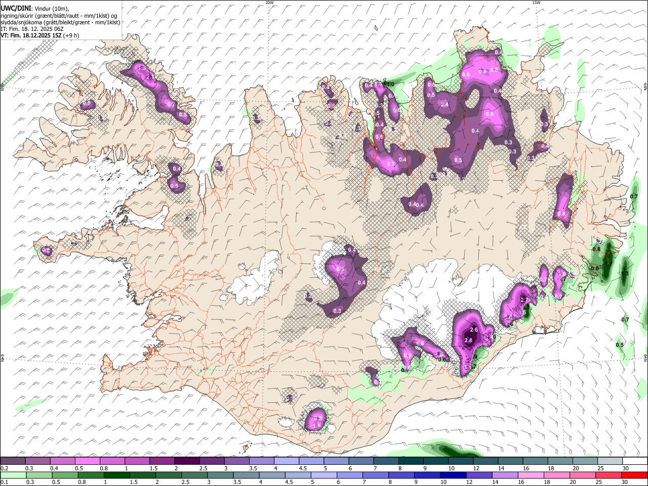Click the 18 label under the upper scale

point(551,468)
